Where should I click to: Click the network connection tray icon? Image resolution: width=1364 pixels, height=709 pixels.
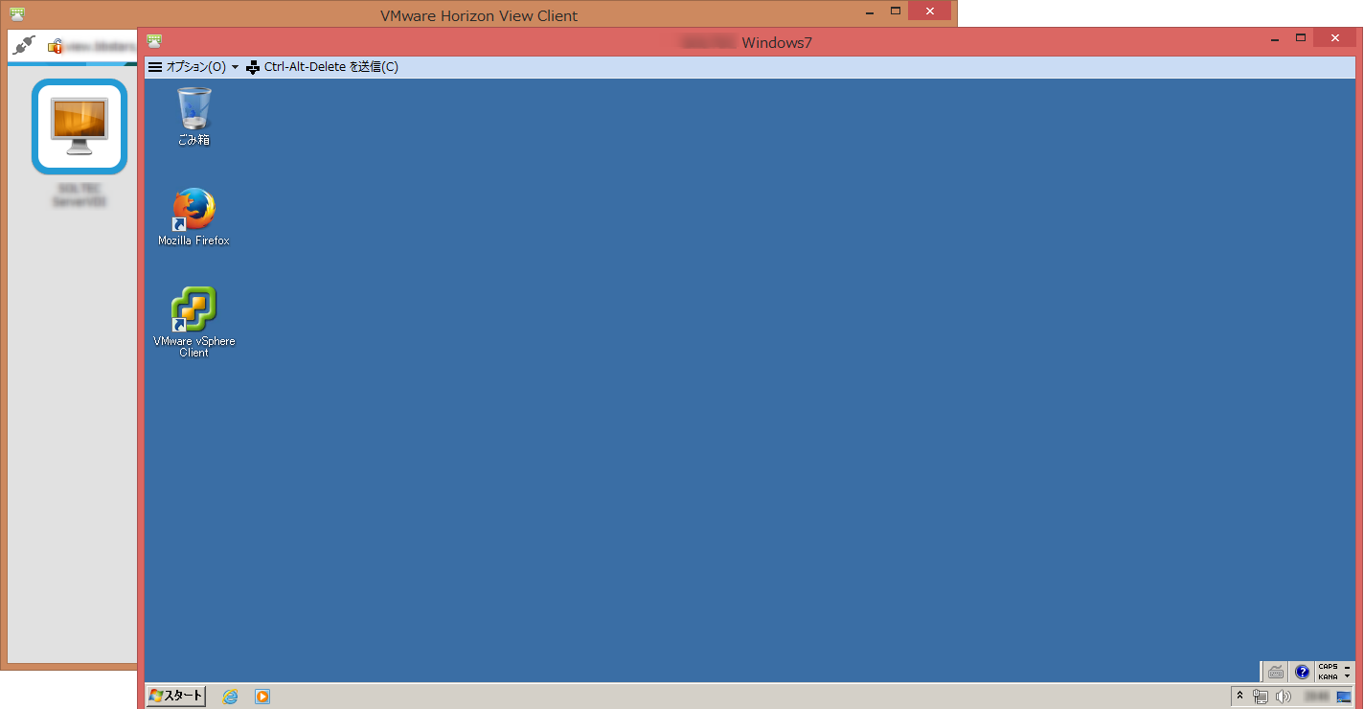tap(1261, 697)
